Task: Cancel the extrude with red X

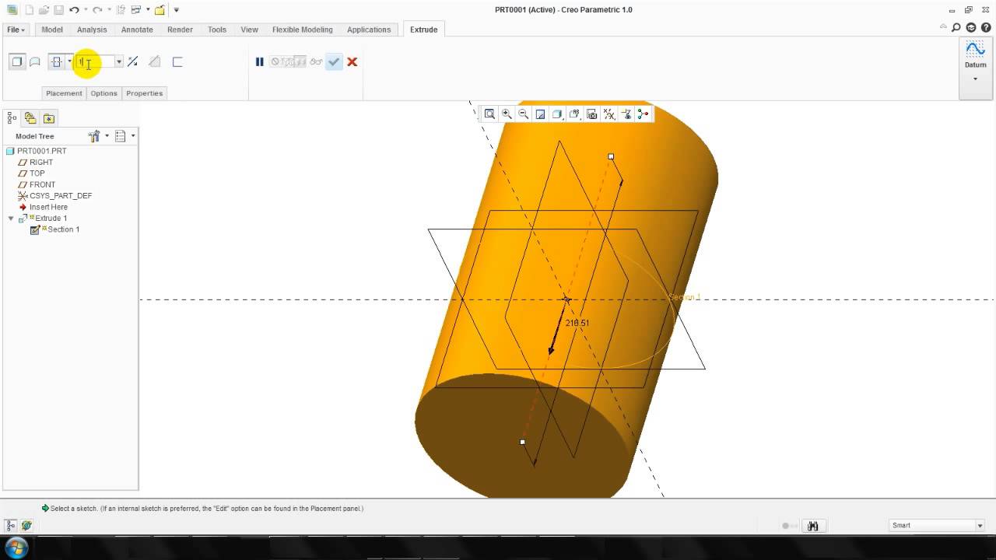Action: [352, 62]
